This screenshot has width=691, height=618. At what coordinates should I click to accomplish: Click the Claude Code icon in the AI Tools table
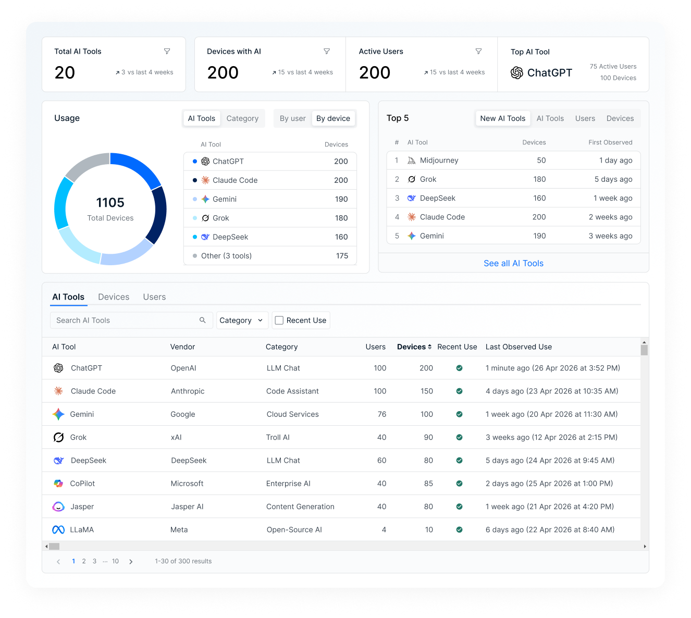[58, 391]
